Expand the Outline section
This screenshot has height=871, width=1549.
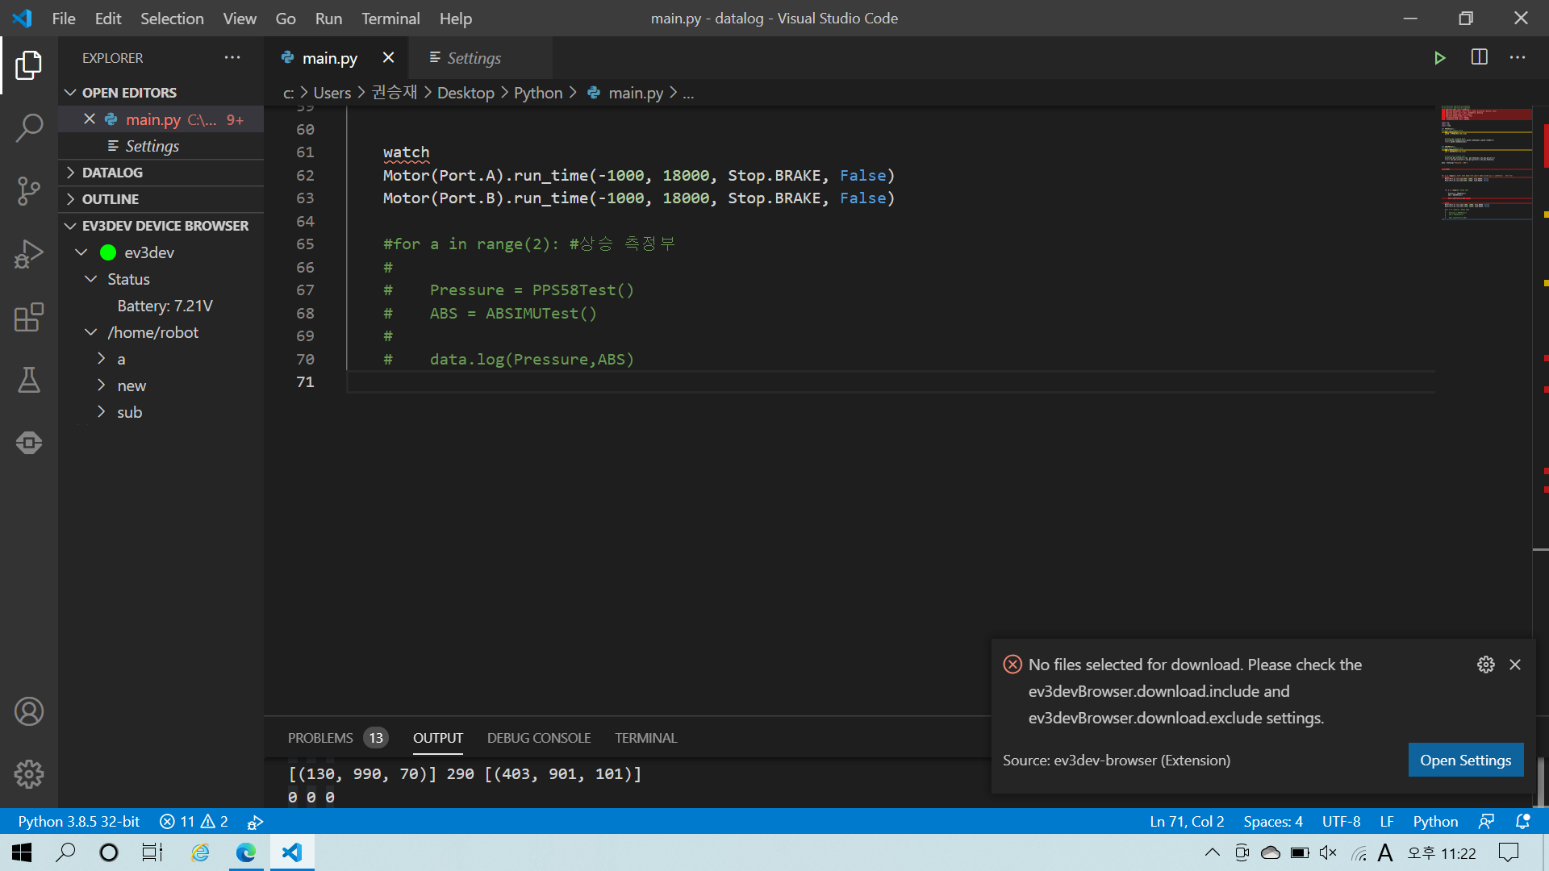point(161,199)
